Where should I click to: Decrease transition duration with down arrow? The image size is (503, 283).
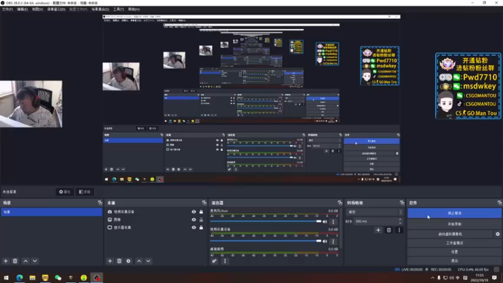[400, 223]
